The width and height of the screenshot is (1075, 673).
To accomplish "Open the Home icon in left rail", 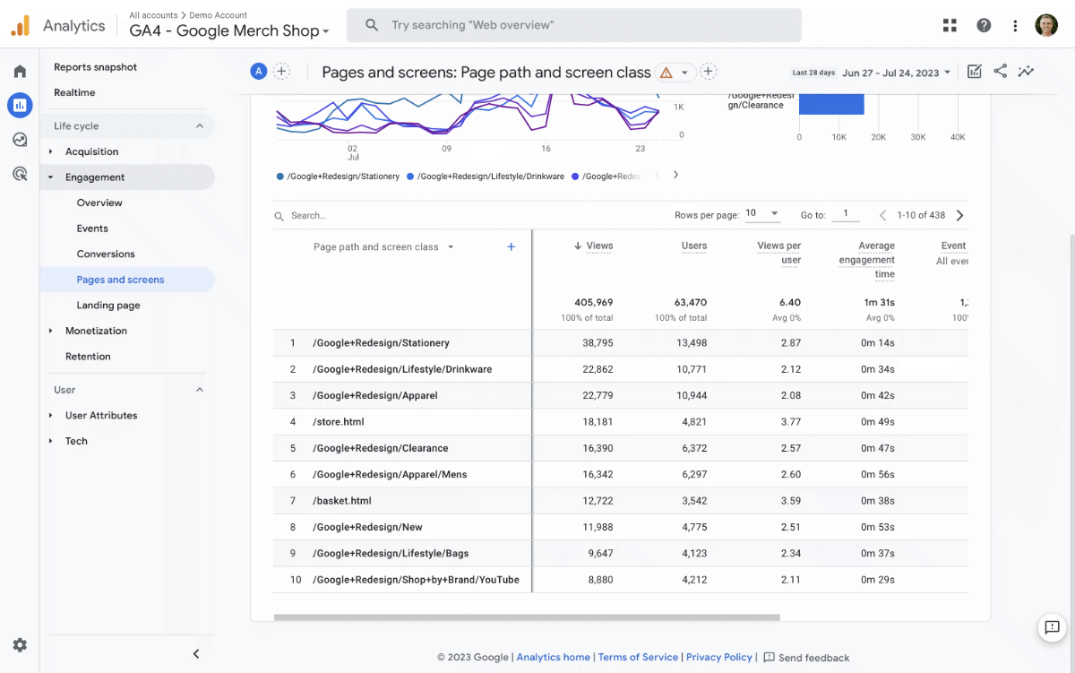I will pos(20,71).
